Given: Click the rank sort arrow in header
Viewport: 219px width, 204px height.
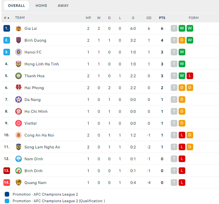Looking at the screenshot, I should (8, 18).
